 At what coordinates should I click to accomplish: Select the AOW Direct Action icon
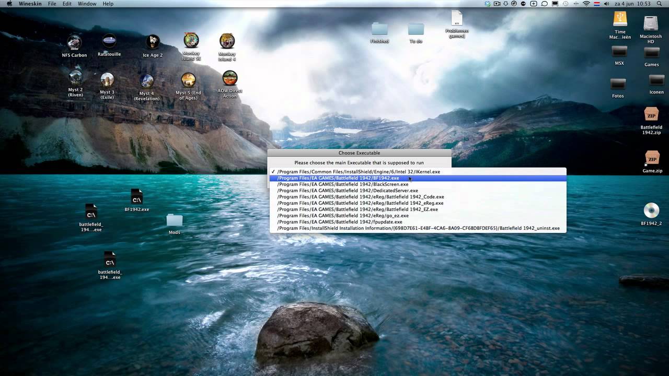point(230,78)
